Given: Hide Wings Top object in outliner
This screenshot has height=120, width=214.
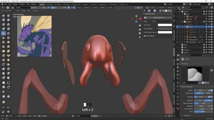Looking at the screenshot, I should [x=209, y=42].
